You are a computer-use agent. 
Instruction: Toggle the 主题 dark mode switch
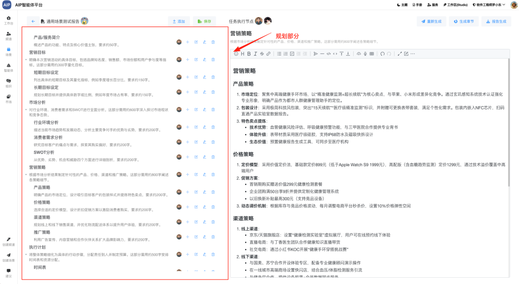402,5
